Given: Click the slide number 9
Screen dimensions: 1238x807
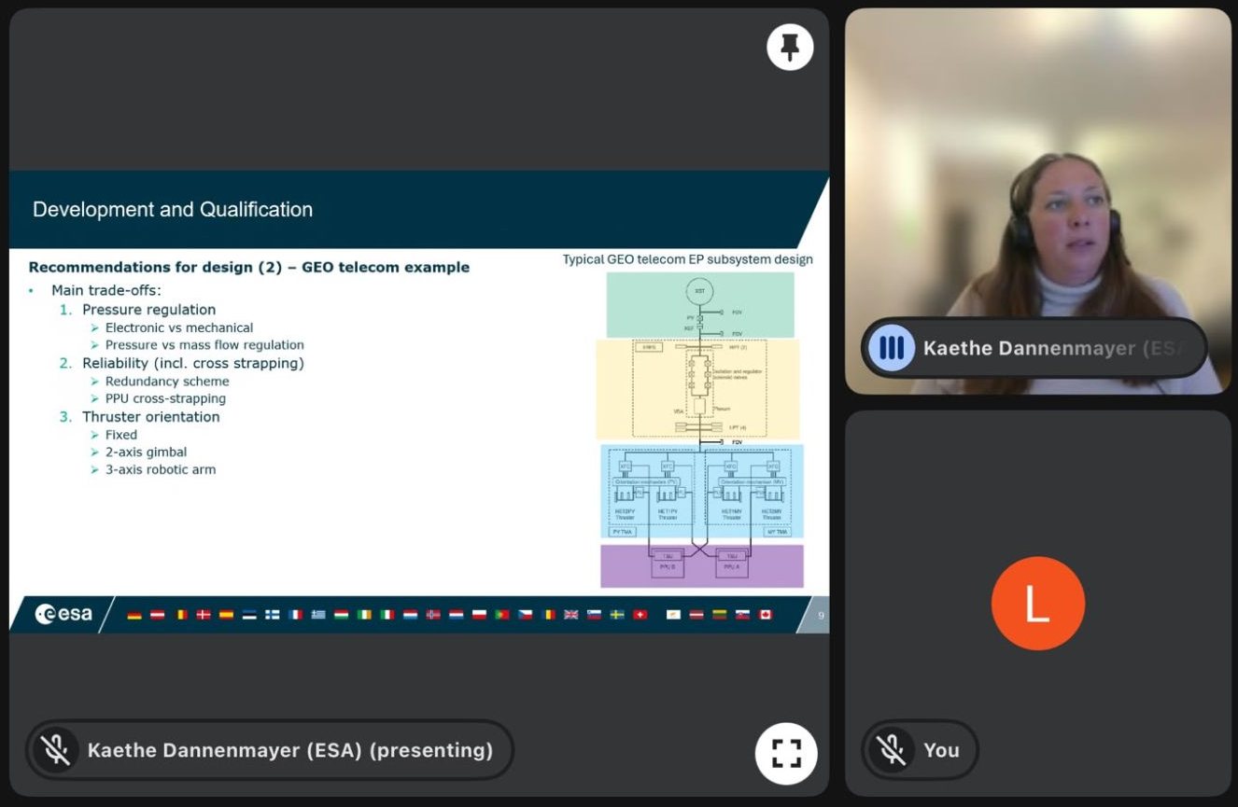Looking at the screenshot, I should pyautogui.click(x=821, y=615).
